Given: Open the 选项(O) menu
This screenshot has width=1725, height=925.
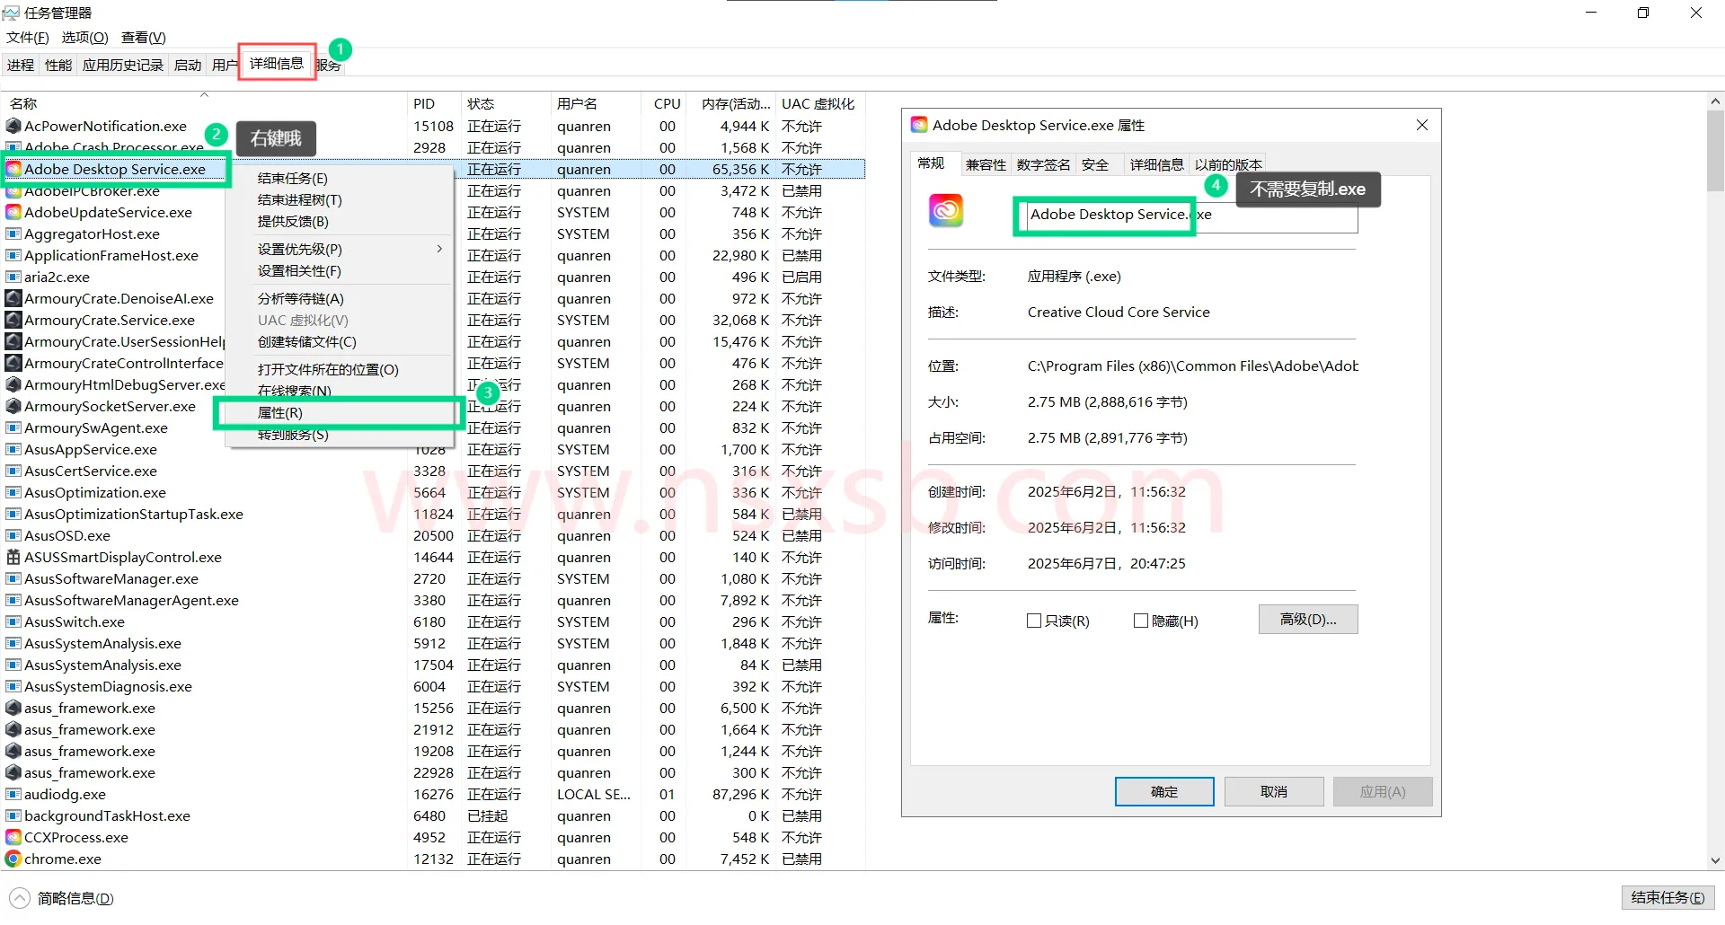Looking at the screenshot, I should point(84,38).
